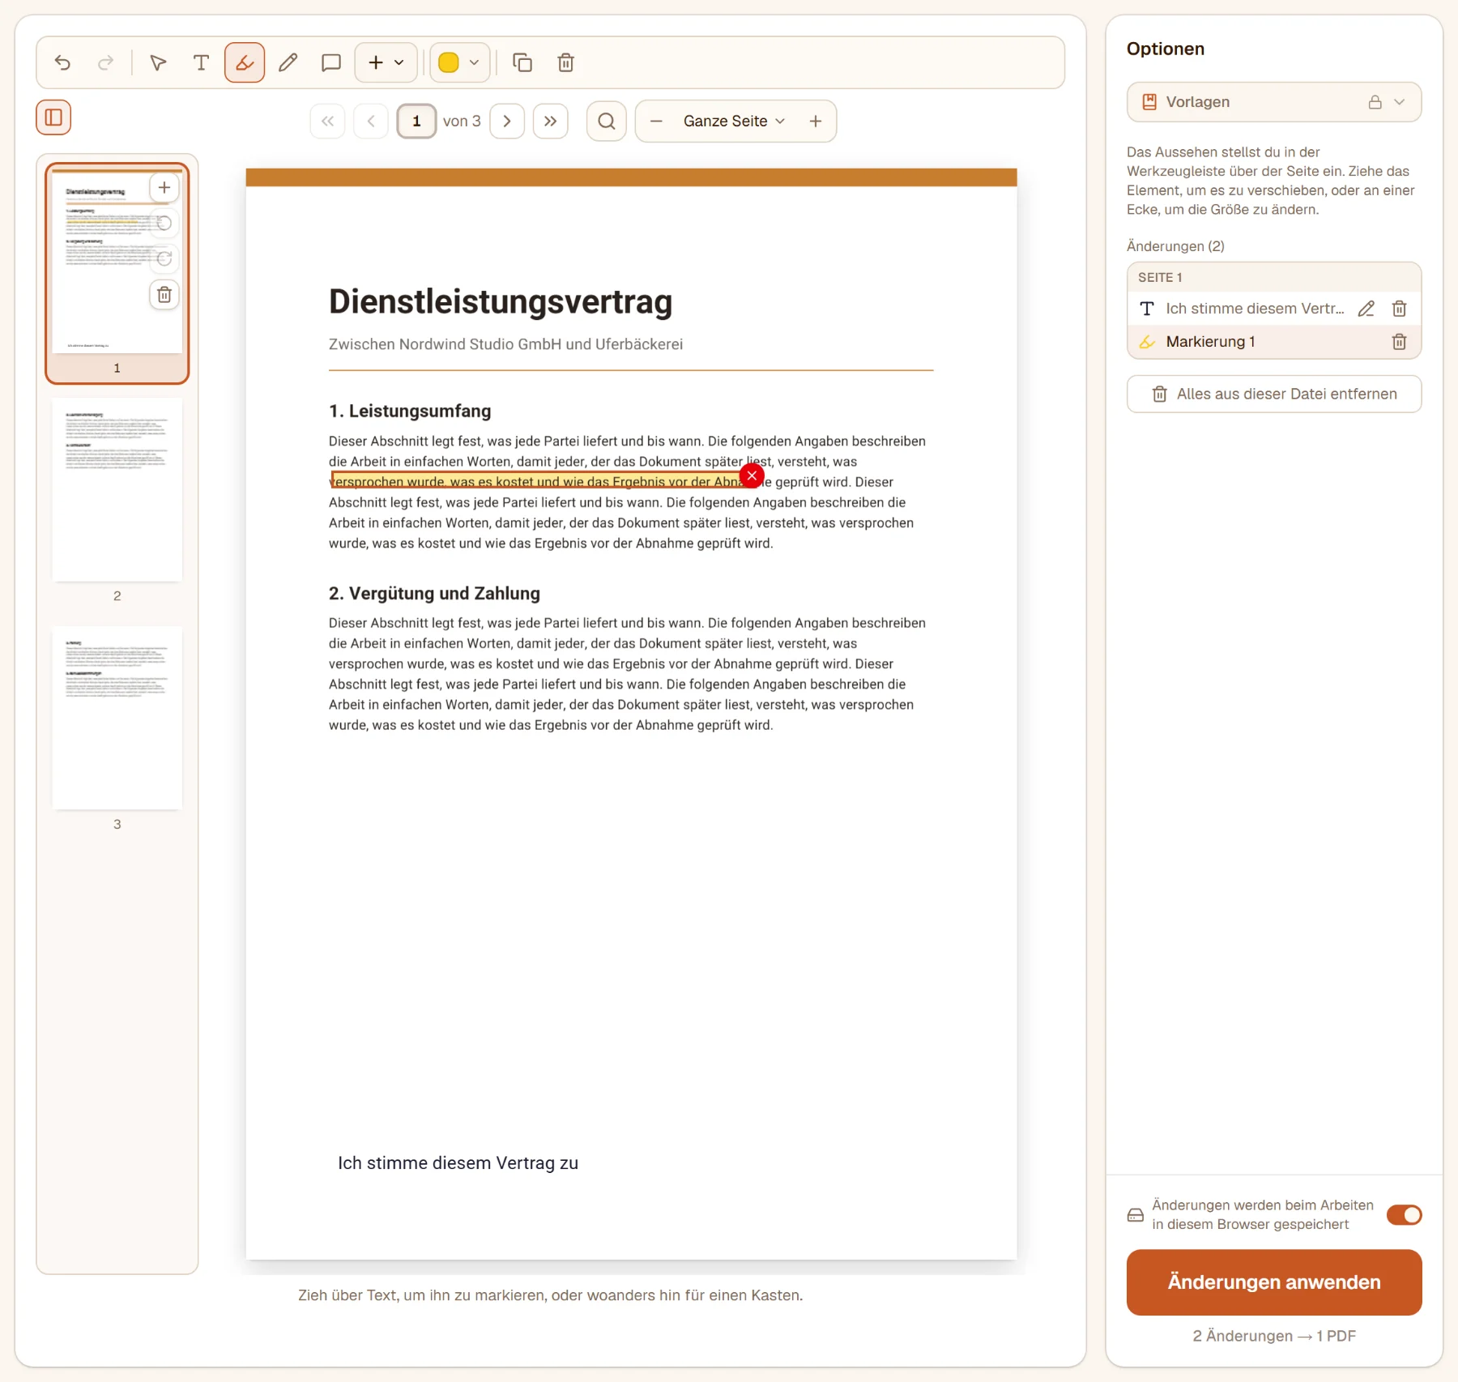This screenshot has width=1458, height=1382.
Task: Click the 'Ich stimme diesem Vertrag zu' text on page
Action: (x=458, y=1163)
